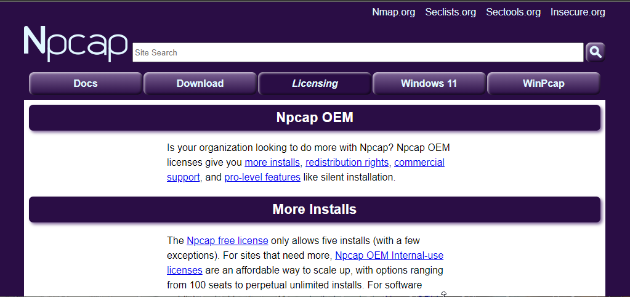
Task: Open the Windows 11 tab
Action: (x=429, y=84)
